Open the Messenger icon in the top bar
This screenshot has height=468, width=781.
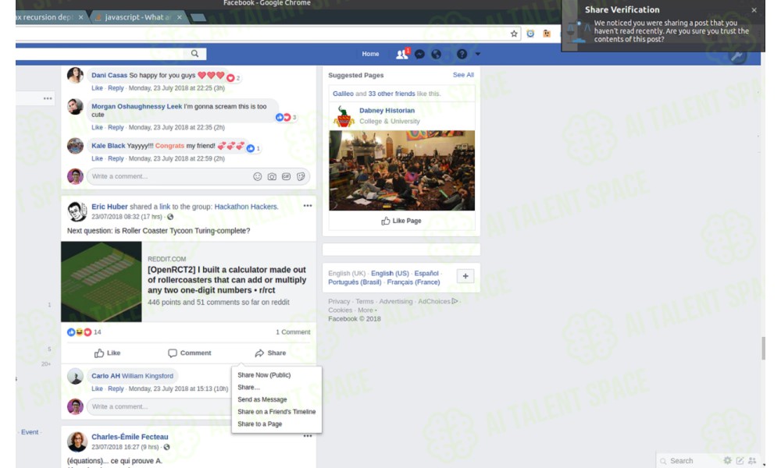[x=419, y=55]
